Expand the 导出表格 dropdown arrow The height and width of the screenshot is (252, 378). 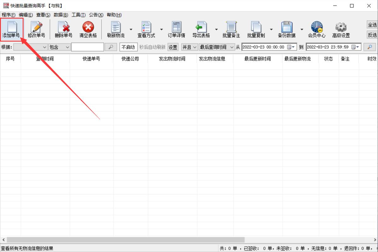[x=216, y=29]
